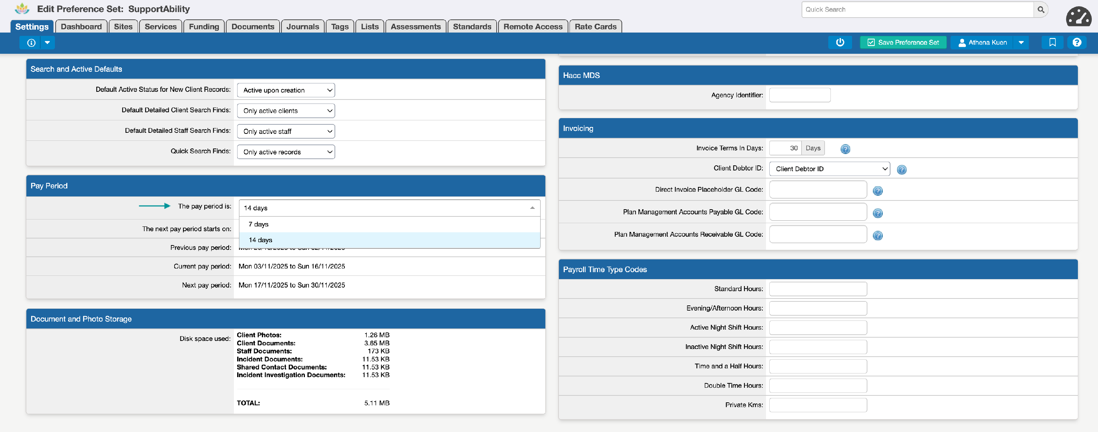The image size is (1098, 432).
Task: Open the Client Debtor ID dropdown
Action: [x=829, y=169]
